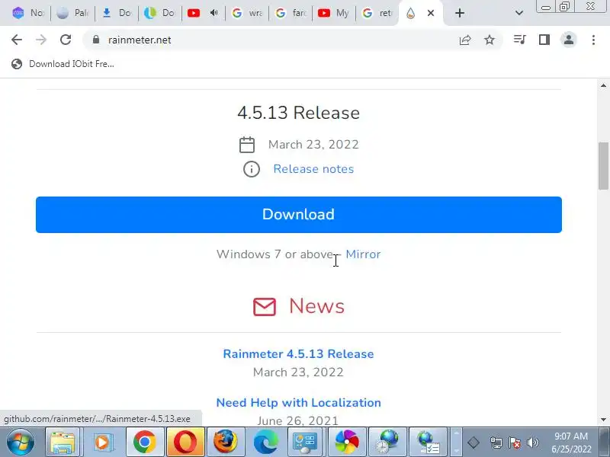The image size is (610, 457).
Task: Bookmark this page with the star
Action: point(490,40)
